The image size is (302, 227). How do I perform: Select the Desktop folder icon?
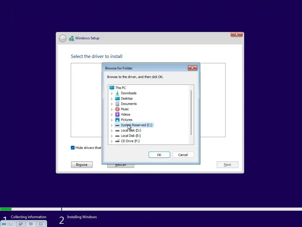(117, 98)
